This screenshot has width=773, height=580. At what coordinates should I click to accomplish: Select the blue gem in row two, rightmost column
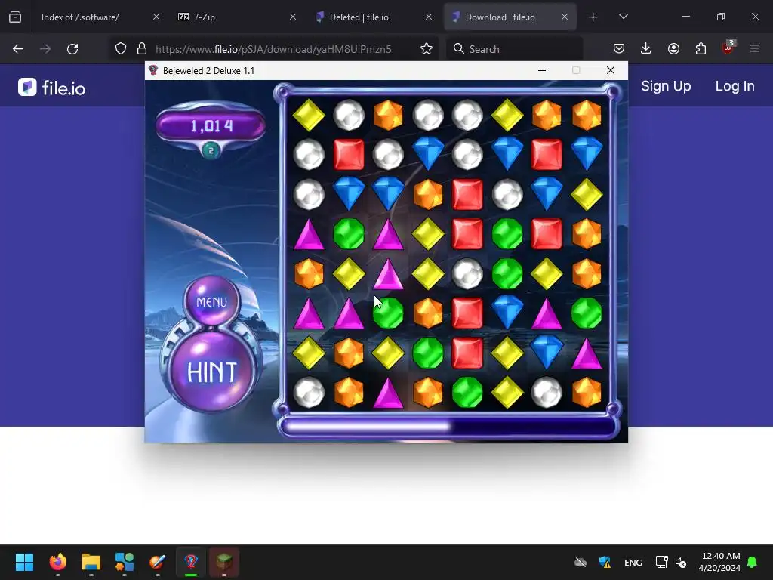coord(586,154)
